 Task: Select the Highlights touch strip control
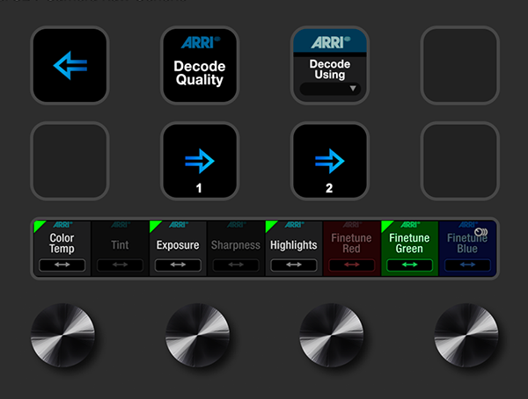point(294,249)
